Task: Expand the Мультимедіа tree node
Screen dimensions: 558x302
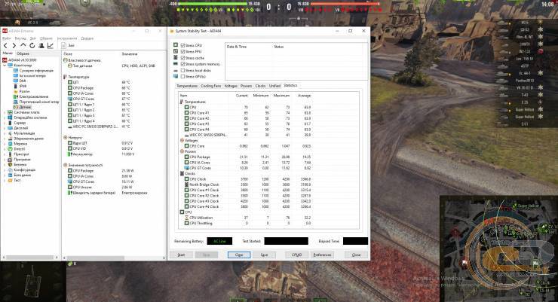Action: click(x=5, y=133)
